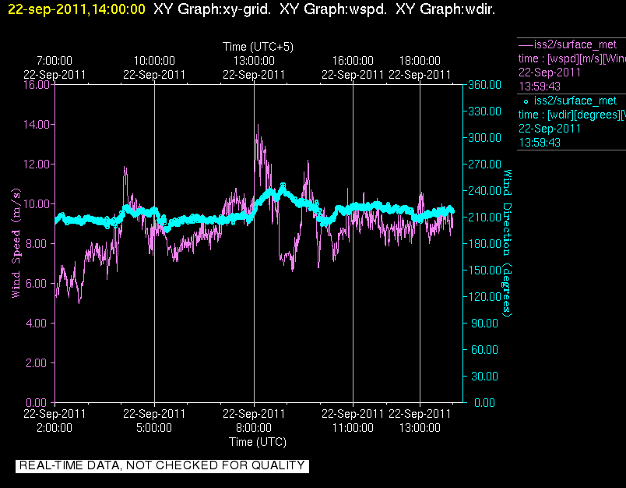The height and width of the screenshot is (488, 626).
Task: Select the 'XY Graph:xy-grid.' title text
Action: click(212, 9)
